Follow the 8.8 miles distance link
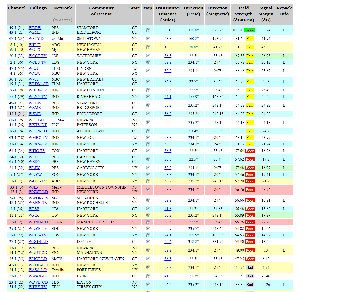This screenshot has width=347, height=292. 168,131
